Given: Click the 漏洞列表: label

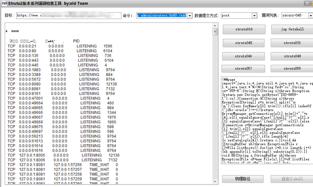Looking at the screenshot, I should (x=270, y=15).
